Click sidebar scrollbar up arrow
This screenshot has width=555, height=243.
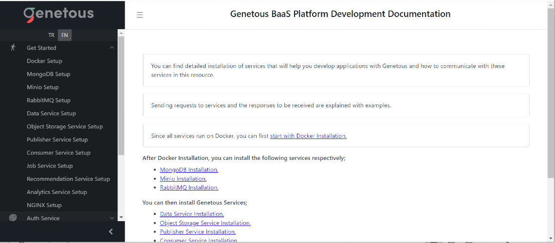[x=121, y=33]
